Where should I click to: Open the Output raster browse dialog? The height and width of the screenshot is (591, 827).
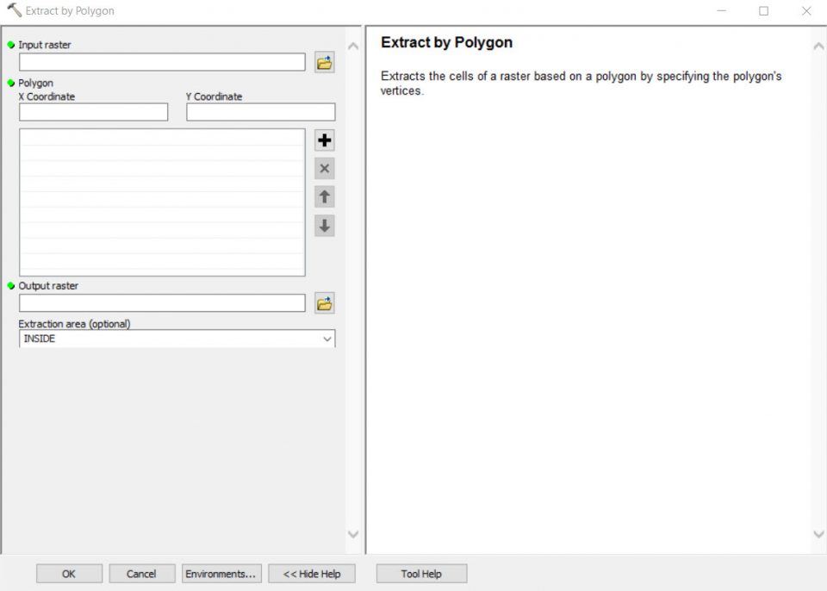coord(324,303)
